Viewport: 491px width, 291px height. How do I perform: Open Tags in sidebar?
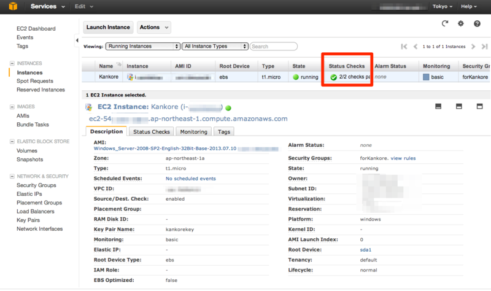(x=22, y=46)
